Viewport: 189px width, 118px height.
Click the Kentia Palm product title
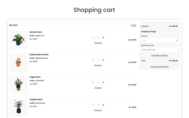click(x=36, y=32)
